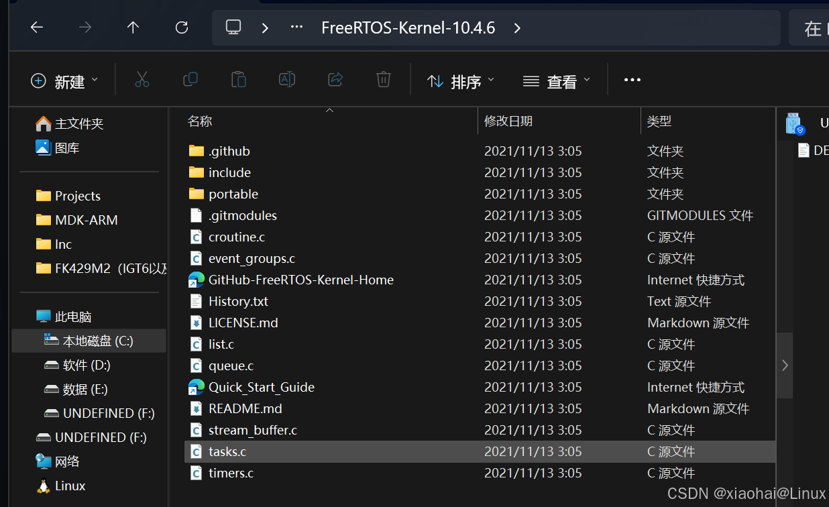Expand chevron after FreeRTOS-Kernel-10.4.6 in address bar

[x=516, y=28]
